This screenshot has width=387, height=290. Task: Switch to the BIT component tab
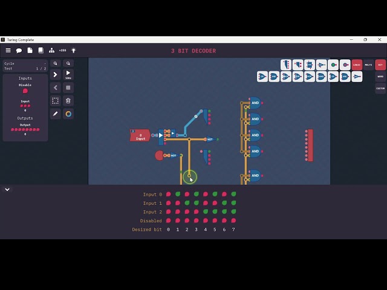(x=380, y=65)
